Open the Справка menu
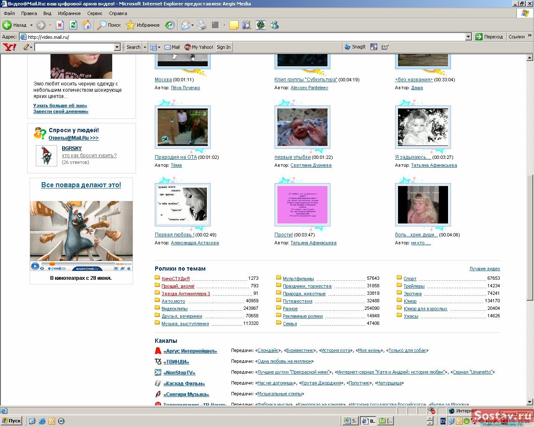 pyautogui.click(x=118, y=13)
